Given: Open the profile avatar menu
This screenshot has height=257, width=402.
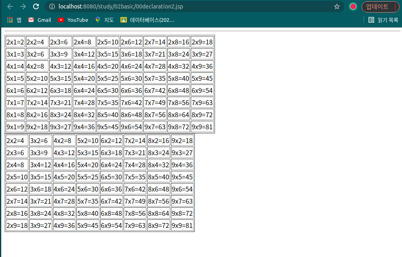Looking at the screenshot, I should click(353, 6).
